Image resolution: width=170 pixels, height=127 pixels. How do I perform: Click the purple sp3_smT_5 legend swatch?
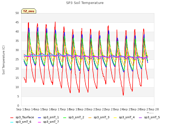141,117
